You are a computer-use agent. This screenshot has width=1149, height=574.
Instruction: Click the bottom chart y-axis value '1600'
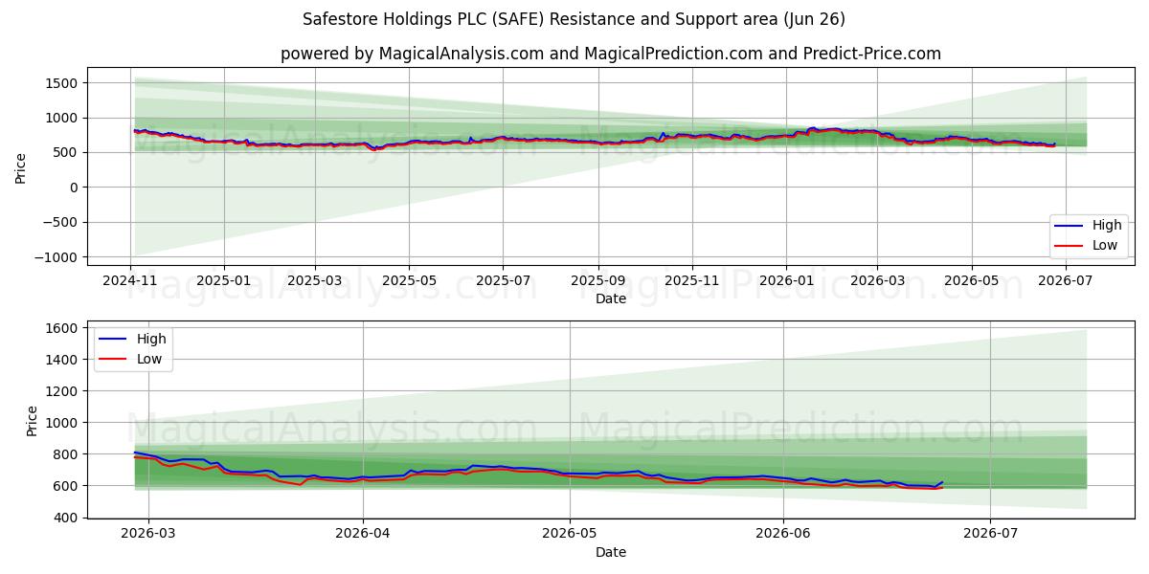tap(63, 328)
